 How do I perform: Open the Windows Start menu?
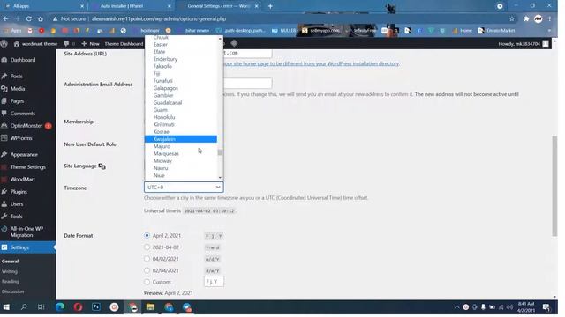(x=6, y=307)
